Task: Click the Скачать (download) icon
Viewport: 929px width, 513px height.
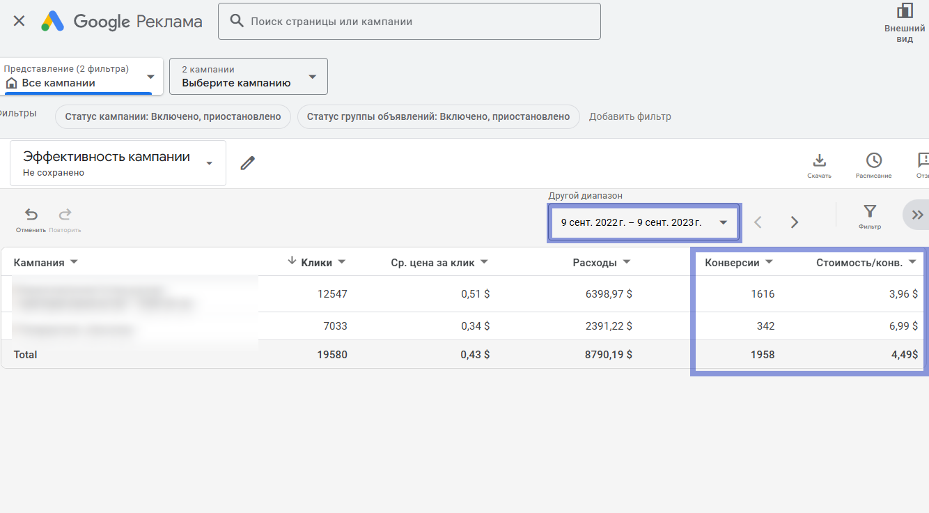Action: pos(820,160)
